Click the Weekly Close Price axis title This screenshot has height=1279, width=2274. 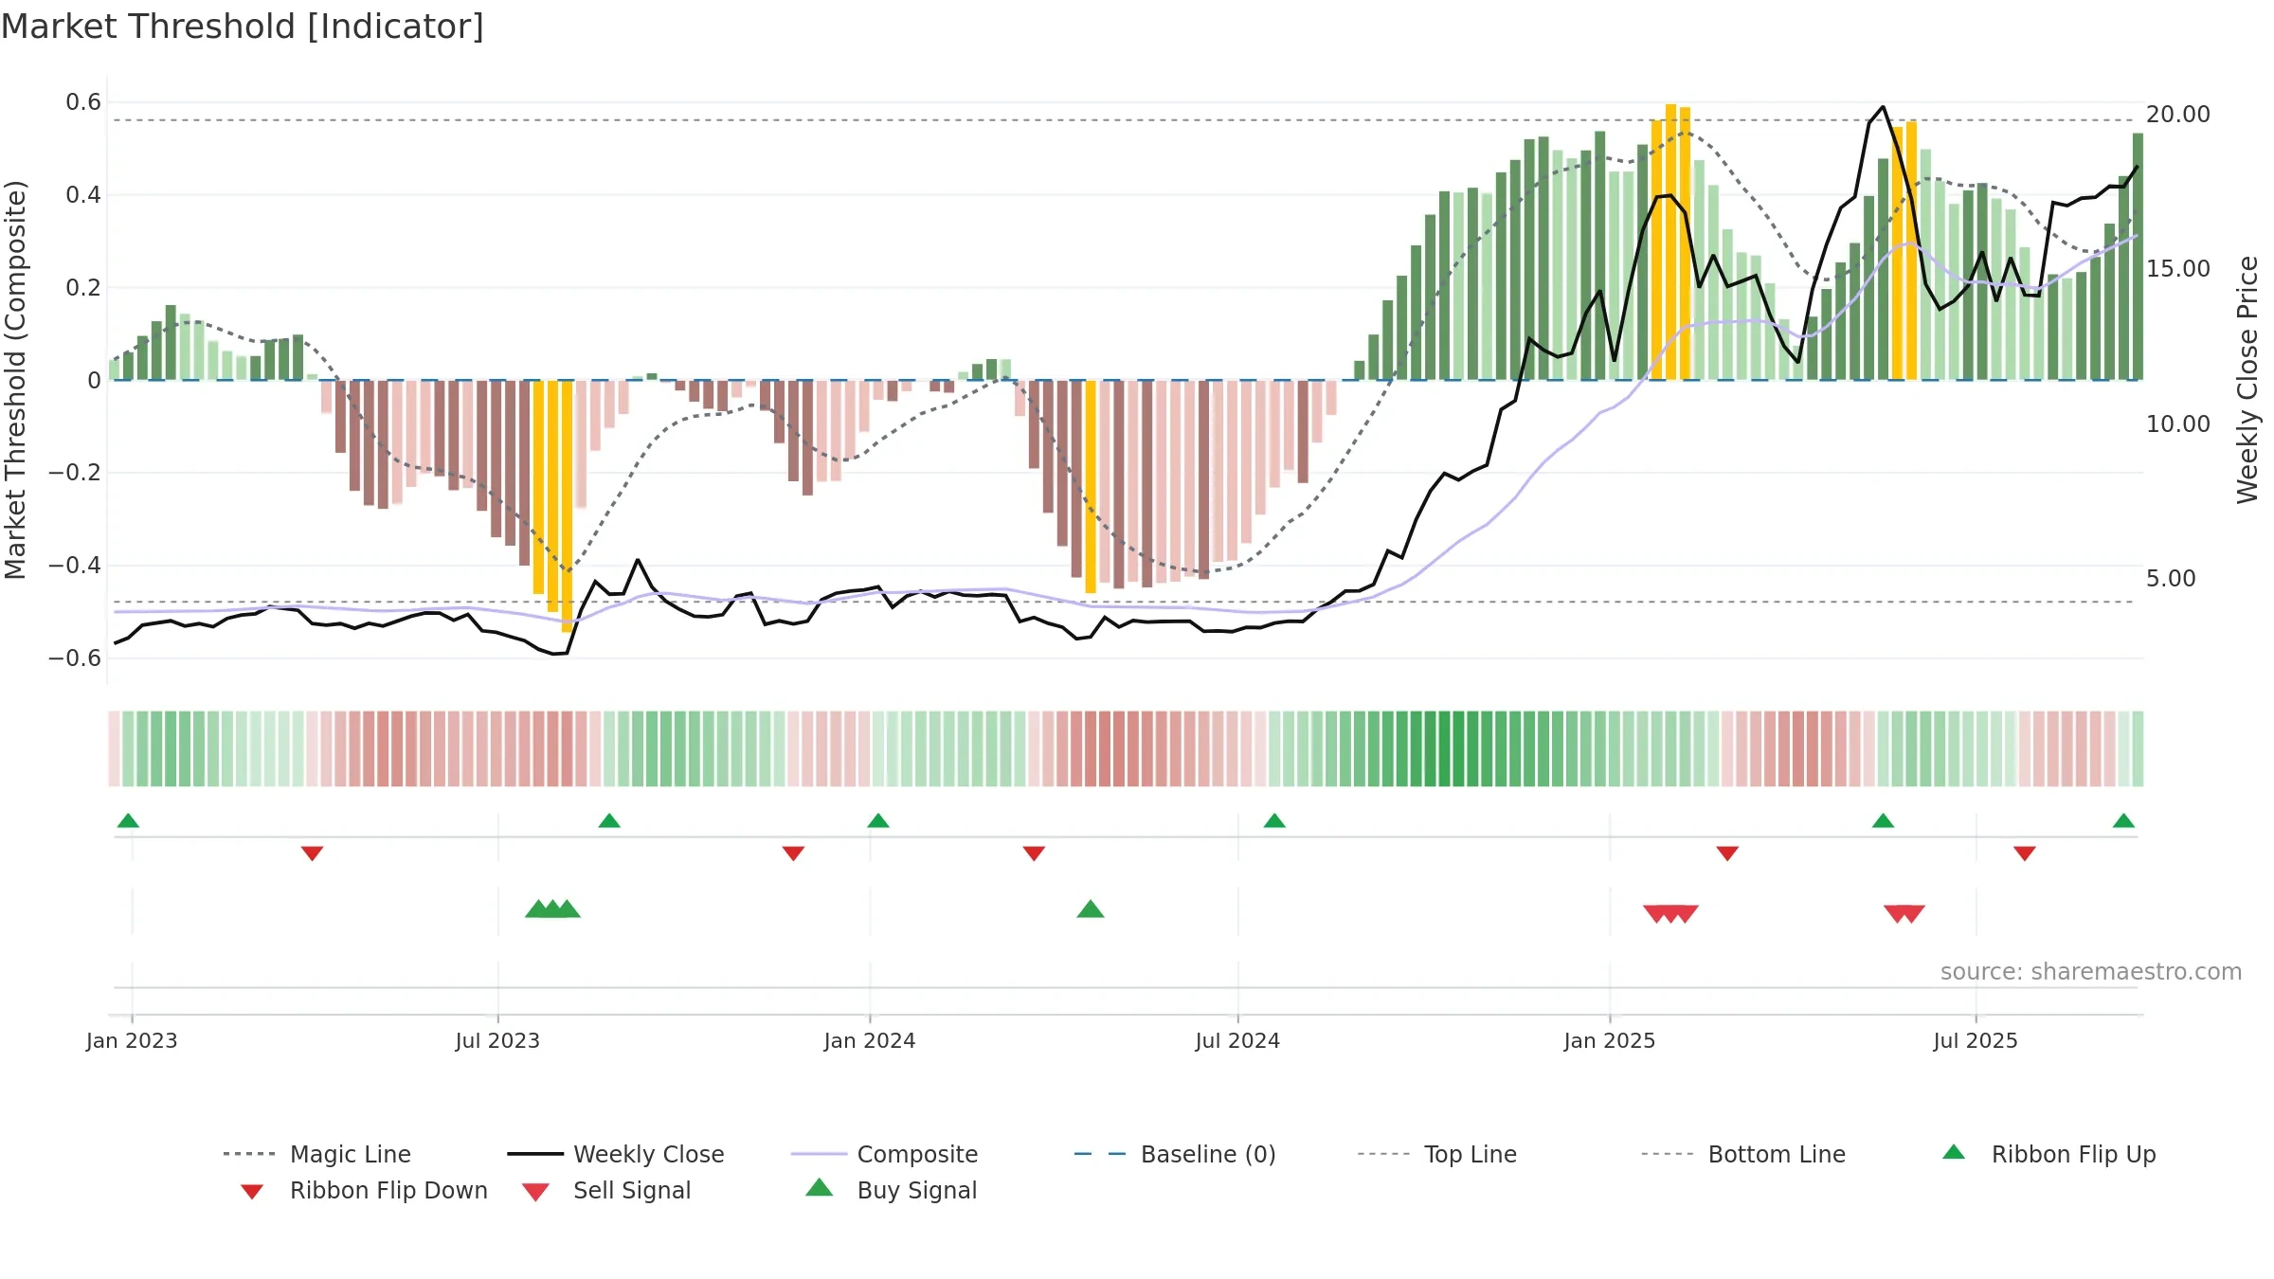click(x=2247, y=379)
